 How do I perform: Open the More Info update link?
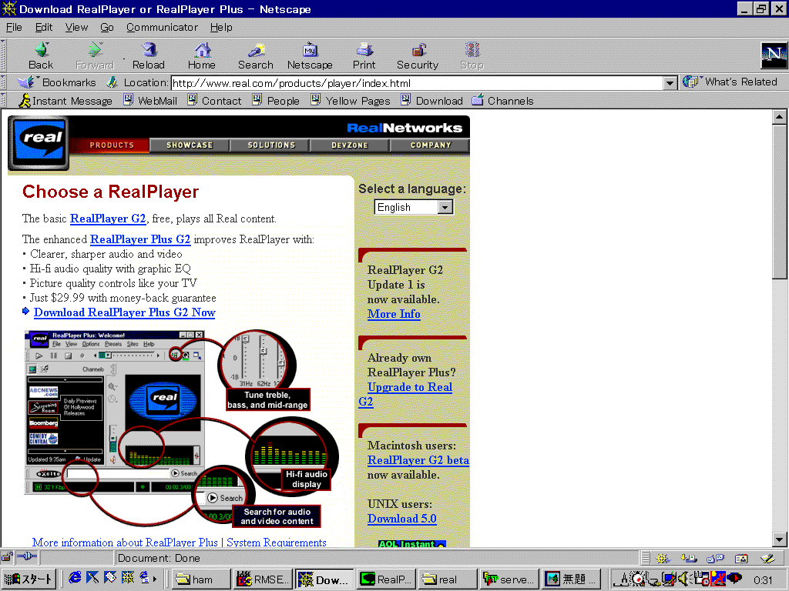[394, 314]
